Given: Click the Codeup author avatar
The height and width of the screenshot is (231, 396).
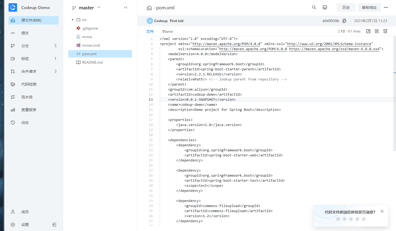Looking at the screenshot, I should pos(150,21).
